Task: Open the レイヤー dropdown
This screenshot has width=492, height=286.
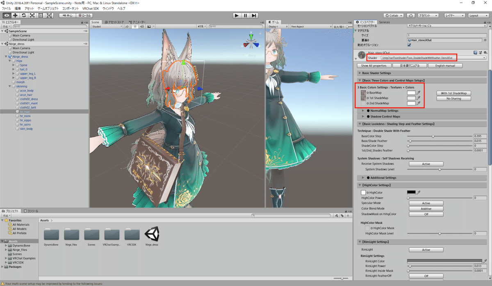Action: point(454,15)
